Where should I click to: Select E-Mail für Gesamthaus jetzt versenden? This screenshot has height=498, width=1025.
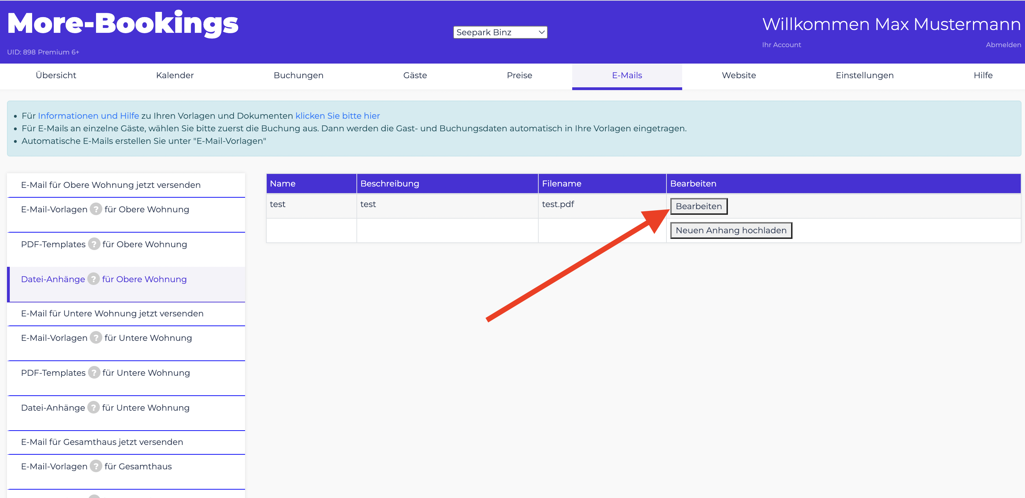pyautogui.click(x=126, y=442)
